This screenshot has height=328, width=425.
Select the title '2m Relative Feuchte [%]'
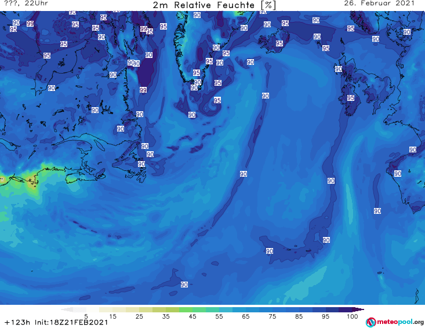[x=214, y=5]
